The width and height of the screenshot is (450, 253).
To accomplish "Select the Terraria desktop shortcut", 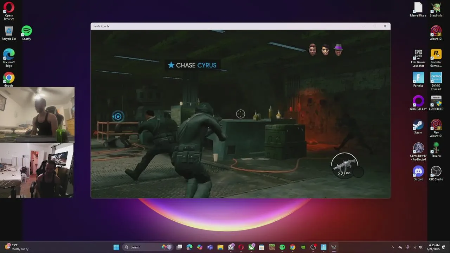I will (x=436, y=150).
